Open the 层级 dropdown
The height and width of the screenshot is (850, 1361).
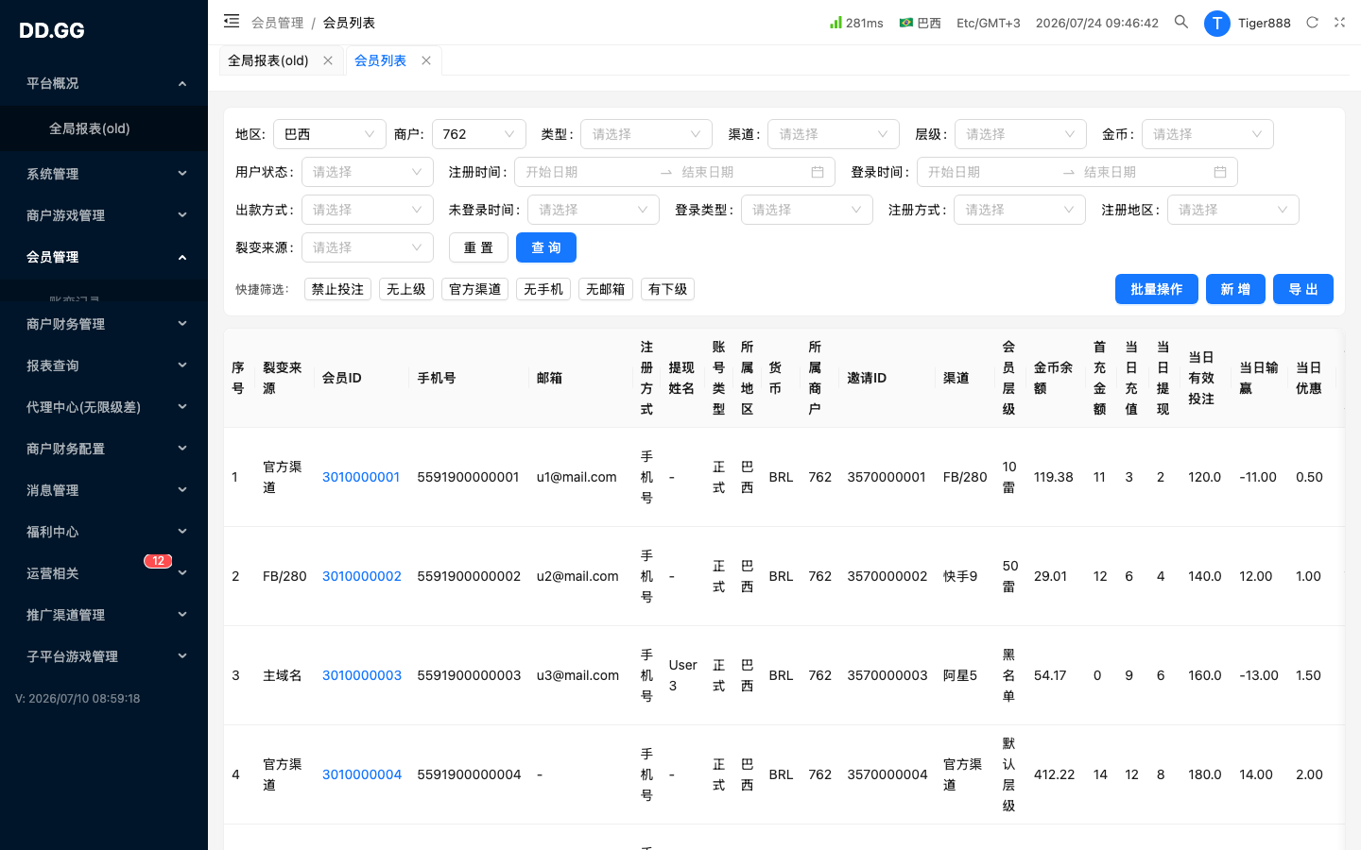pos(1021,134)
